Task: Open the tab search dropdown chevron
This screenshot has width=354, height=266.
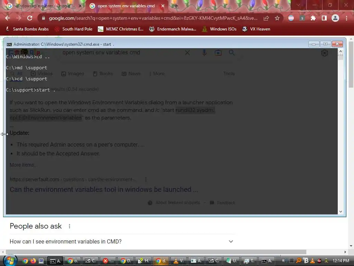Action: (x=298, y=5)
